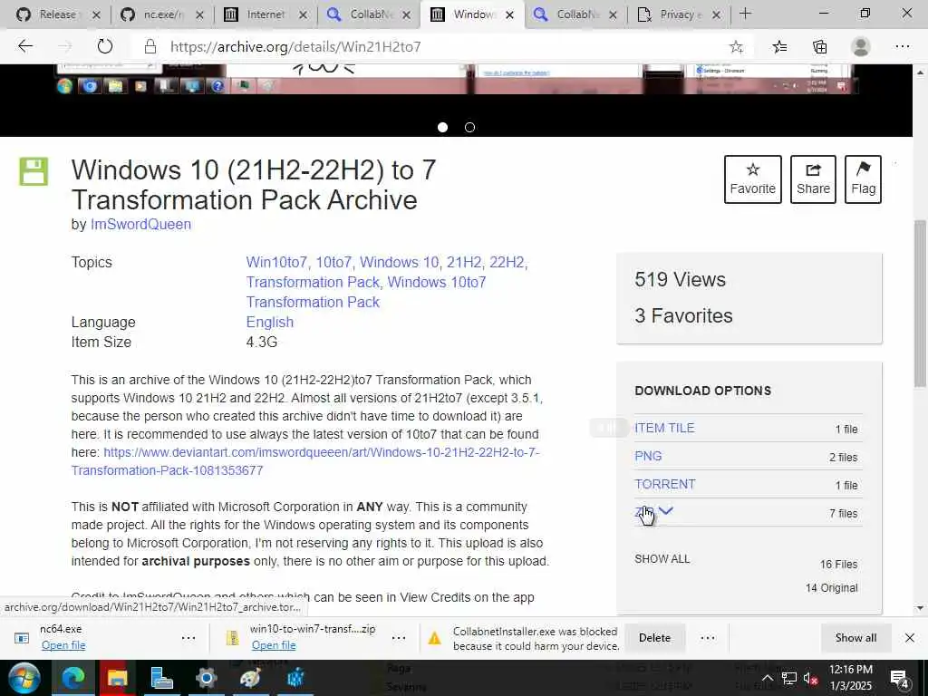
Task: Open the nc64.exe downloaded file
Action: 63,645
